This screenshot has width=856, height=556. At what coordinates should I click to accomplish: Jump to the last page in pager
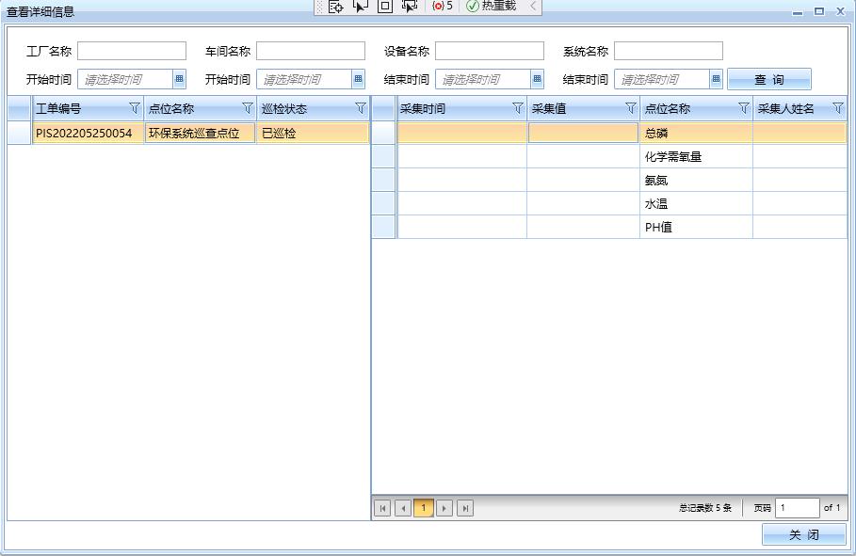click(465, 508)
